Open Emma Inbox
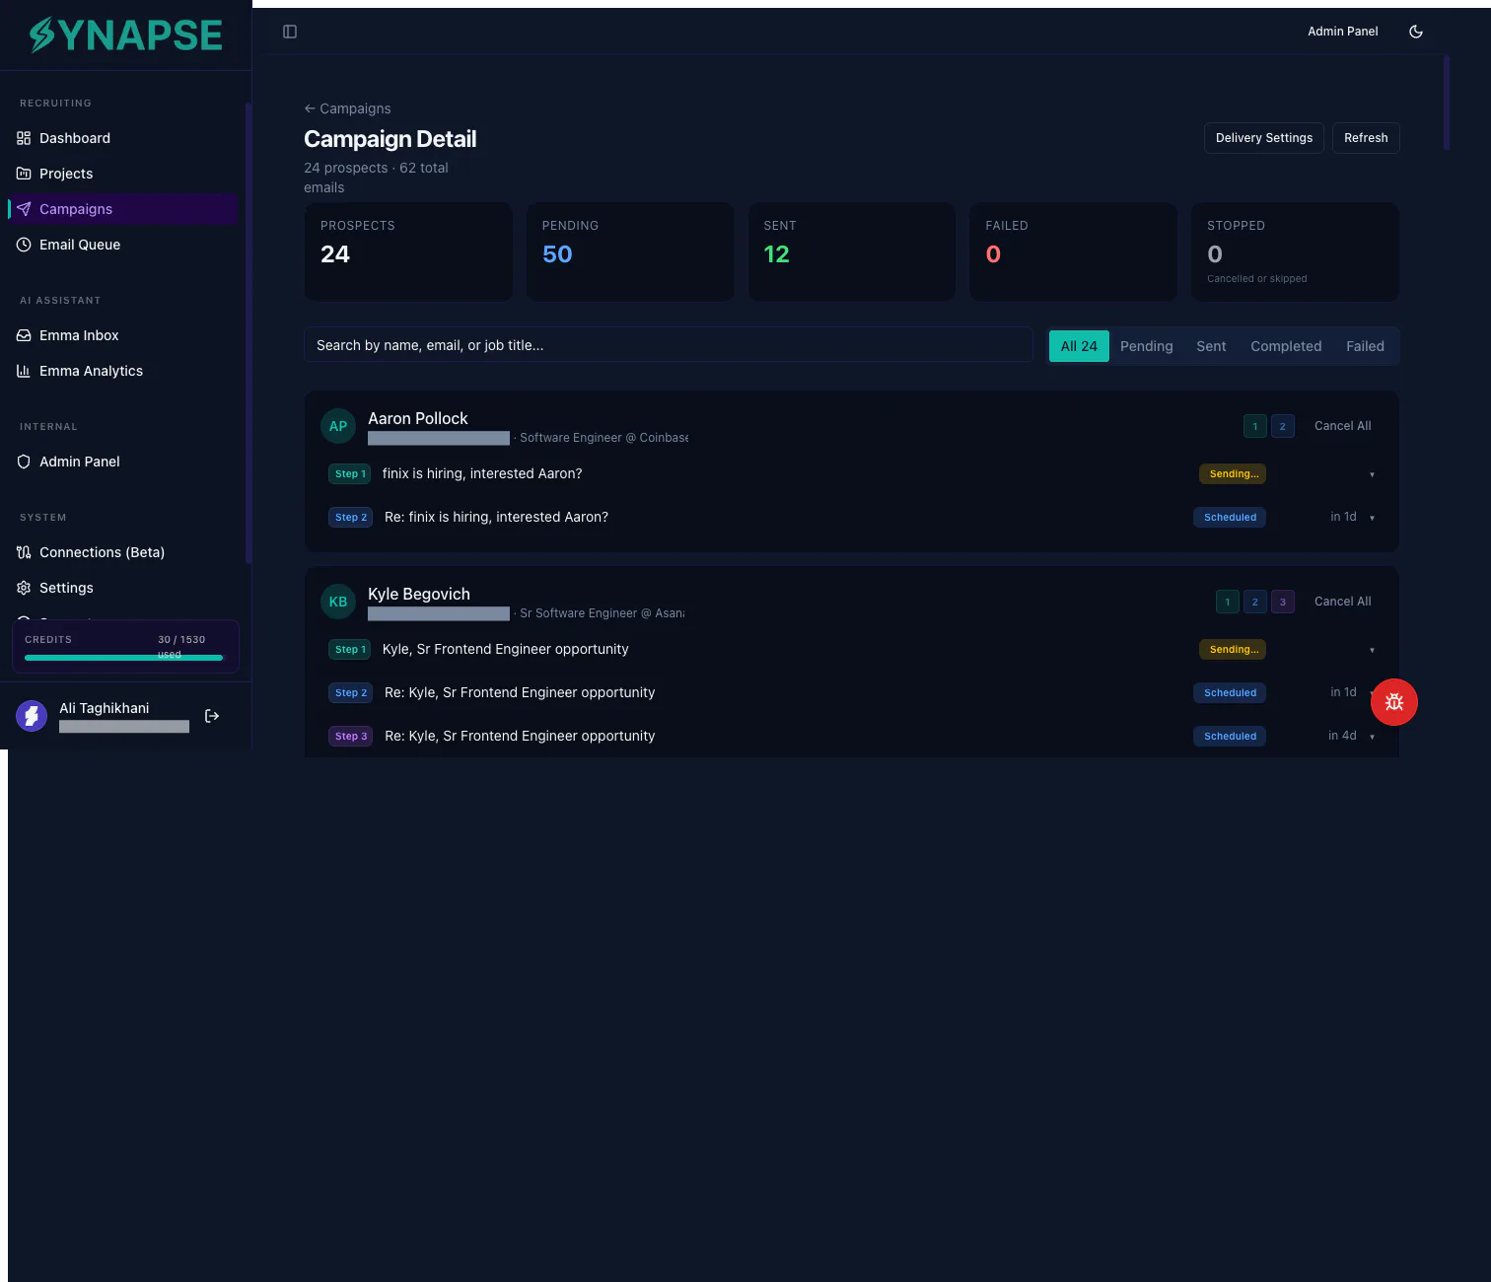Image resolution: width=1491 pixels, height=1282 pixels. (x=123, y=335)
